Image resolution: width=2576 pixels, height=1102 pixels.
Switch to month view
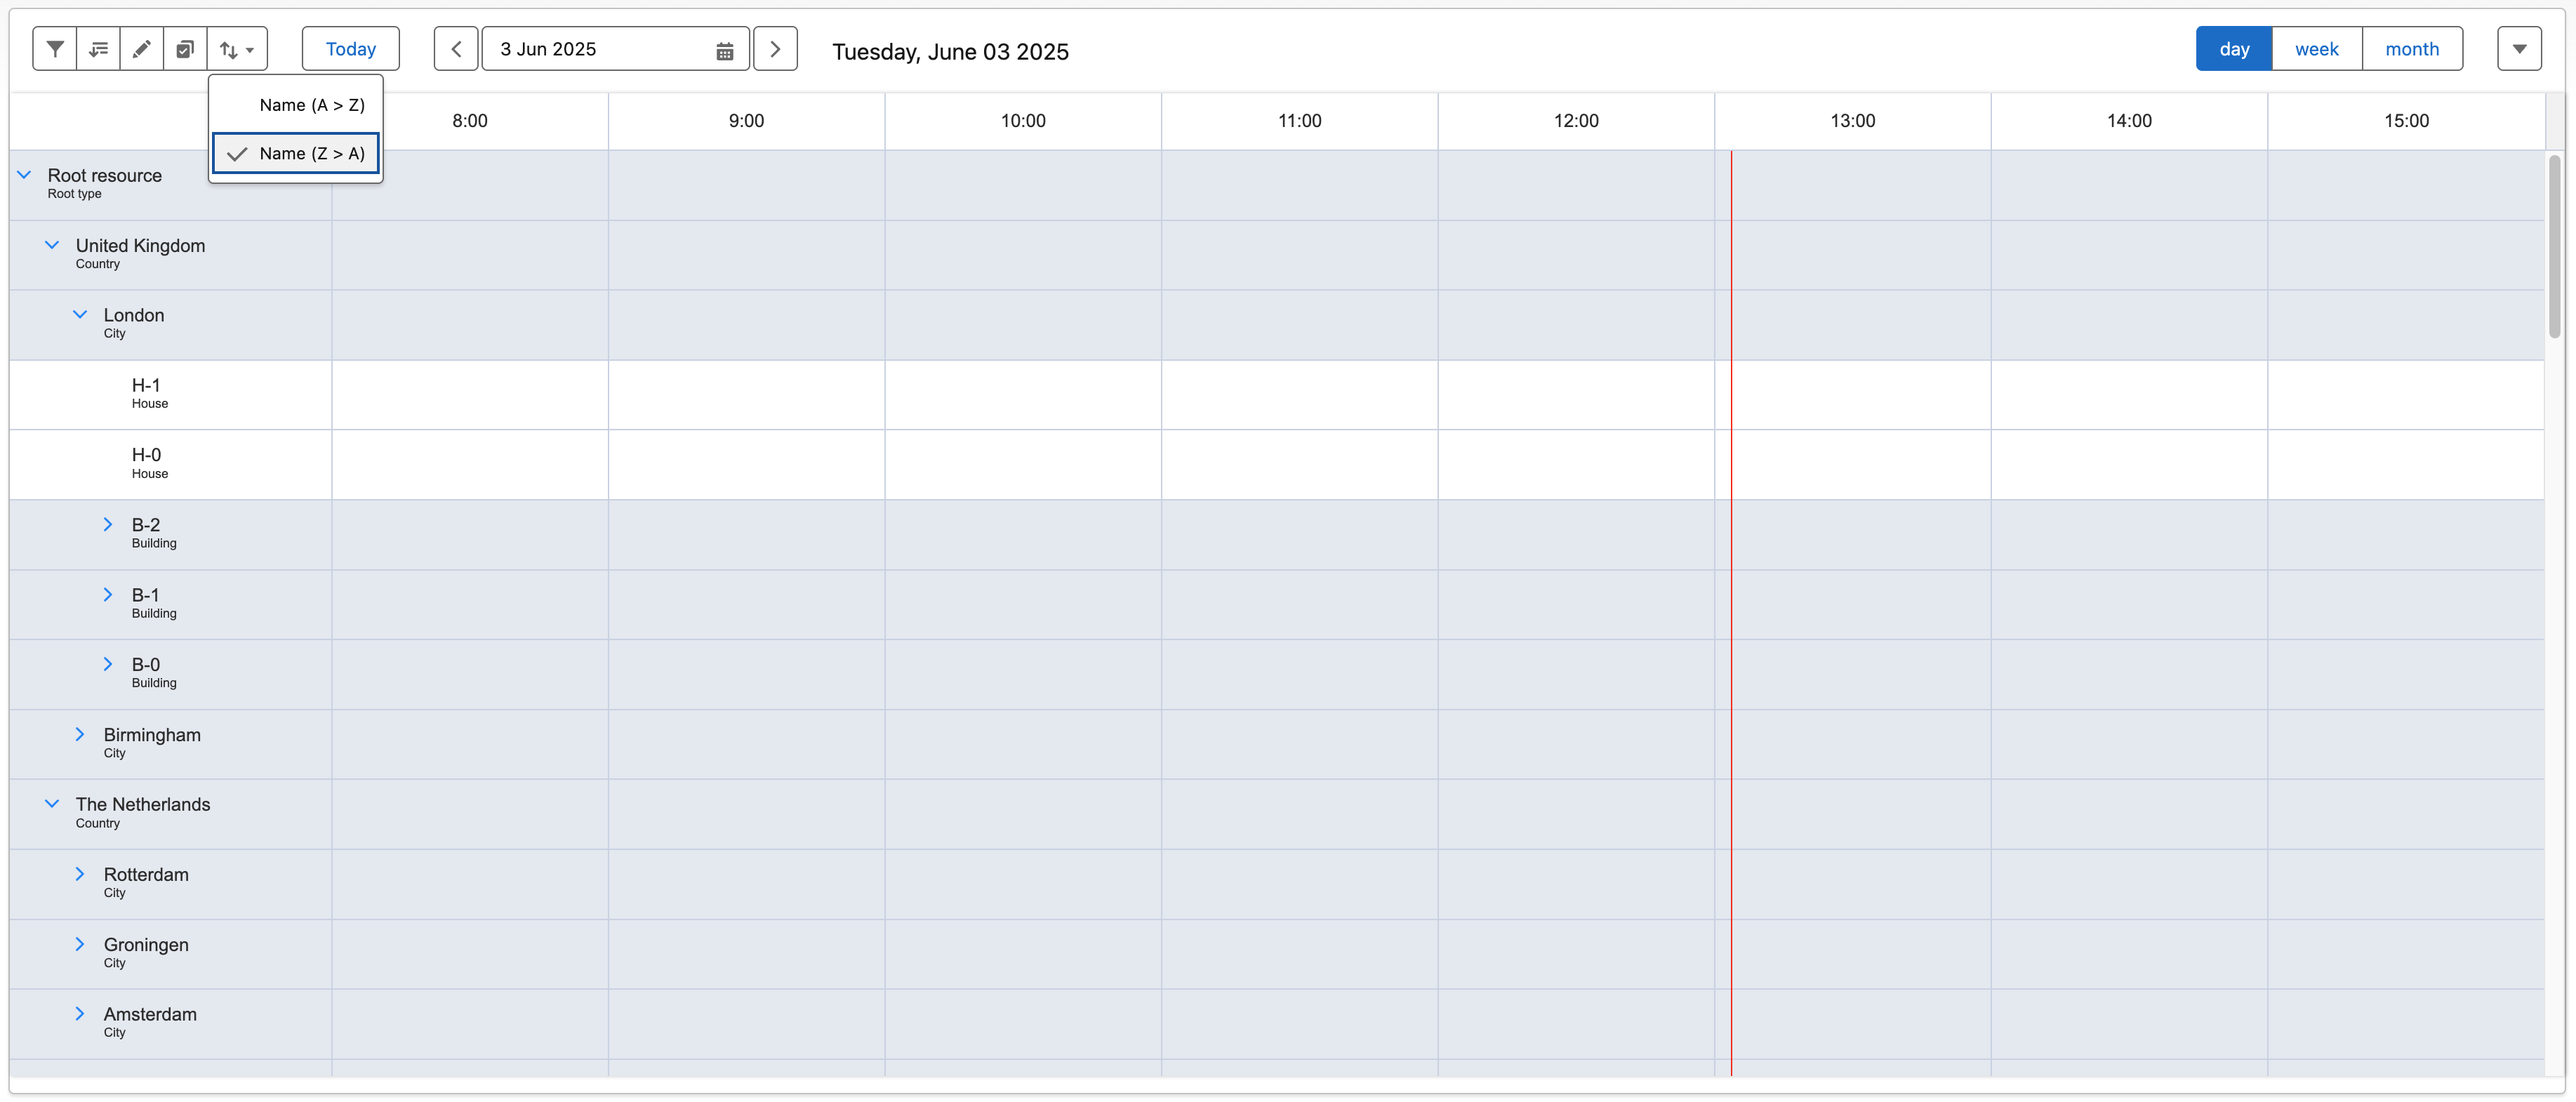pos(2411,48)
